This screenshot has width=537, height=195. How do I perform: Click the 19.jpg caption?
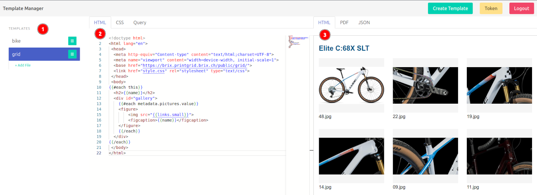pos(473,116)
